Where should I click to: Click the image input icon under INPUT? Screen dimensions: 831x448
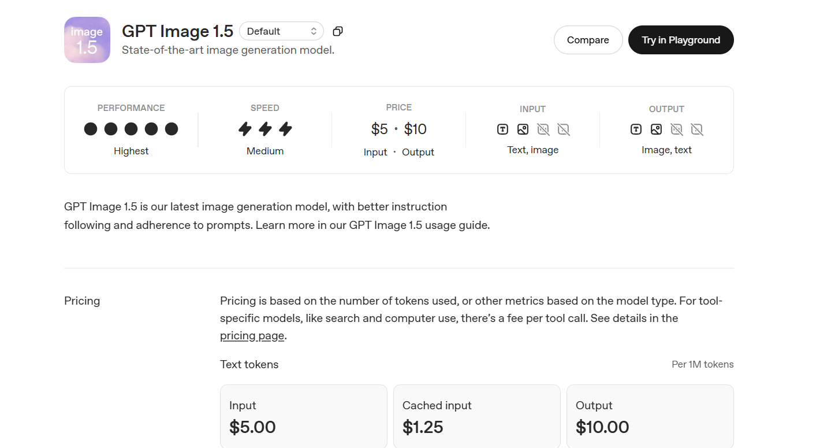(x=523, y=129)
